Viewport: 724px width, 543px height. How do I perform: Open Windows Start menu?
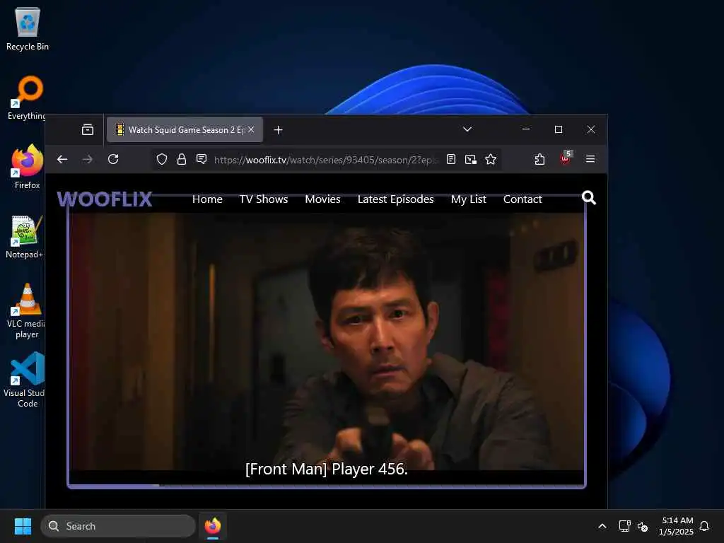(x=23, y=526)
